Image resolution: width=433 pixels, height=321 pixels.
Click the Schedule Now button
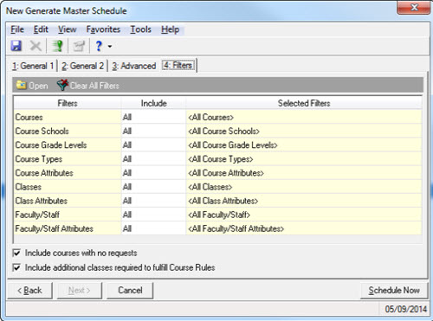coord(394,290)
